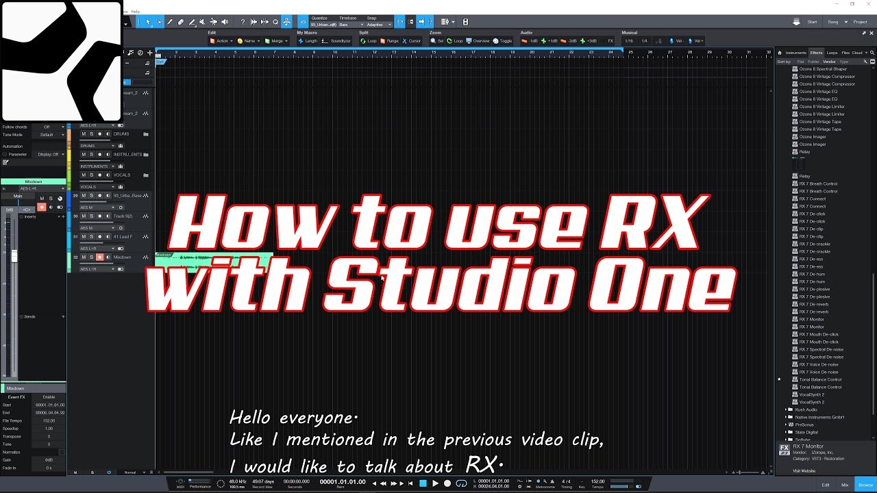Screen dimensions: 877x493
Task: Switch to the Cloud browser tab
Action: (857, 53)
